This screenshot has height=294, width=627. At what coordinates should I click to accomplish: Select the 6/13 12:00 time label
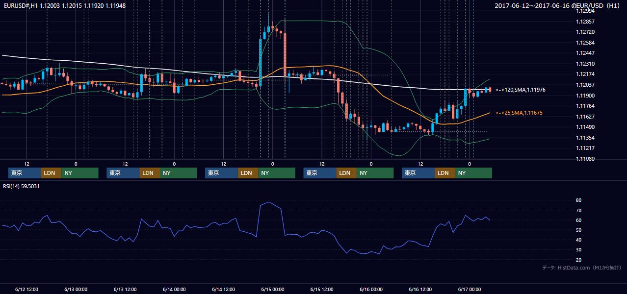click(125, 289)
